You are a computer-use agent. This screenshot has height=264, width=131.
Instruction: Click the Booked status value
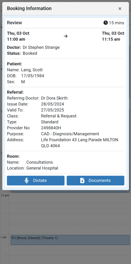[30, 53]
